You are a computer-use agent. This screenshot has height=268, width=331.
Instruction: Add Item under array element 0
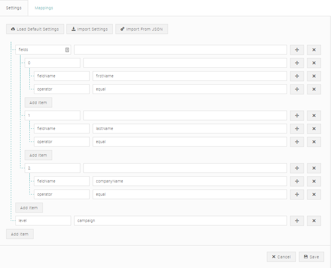[x=38, y=102]
